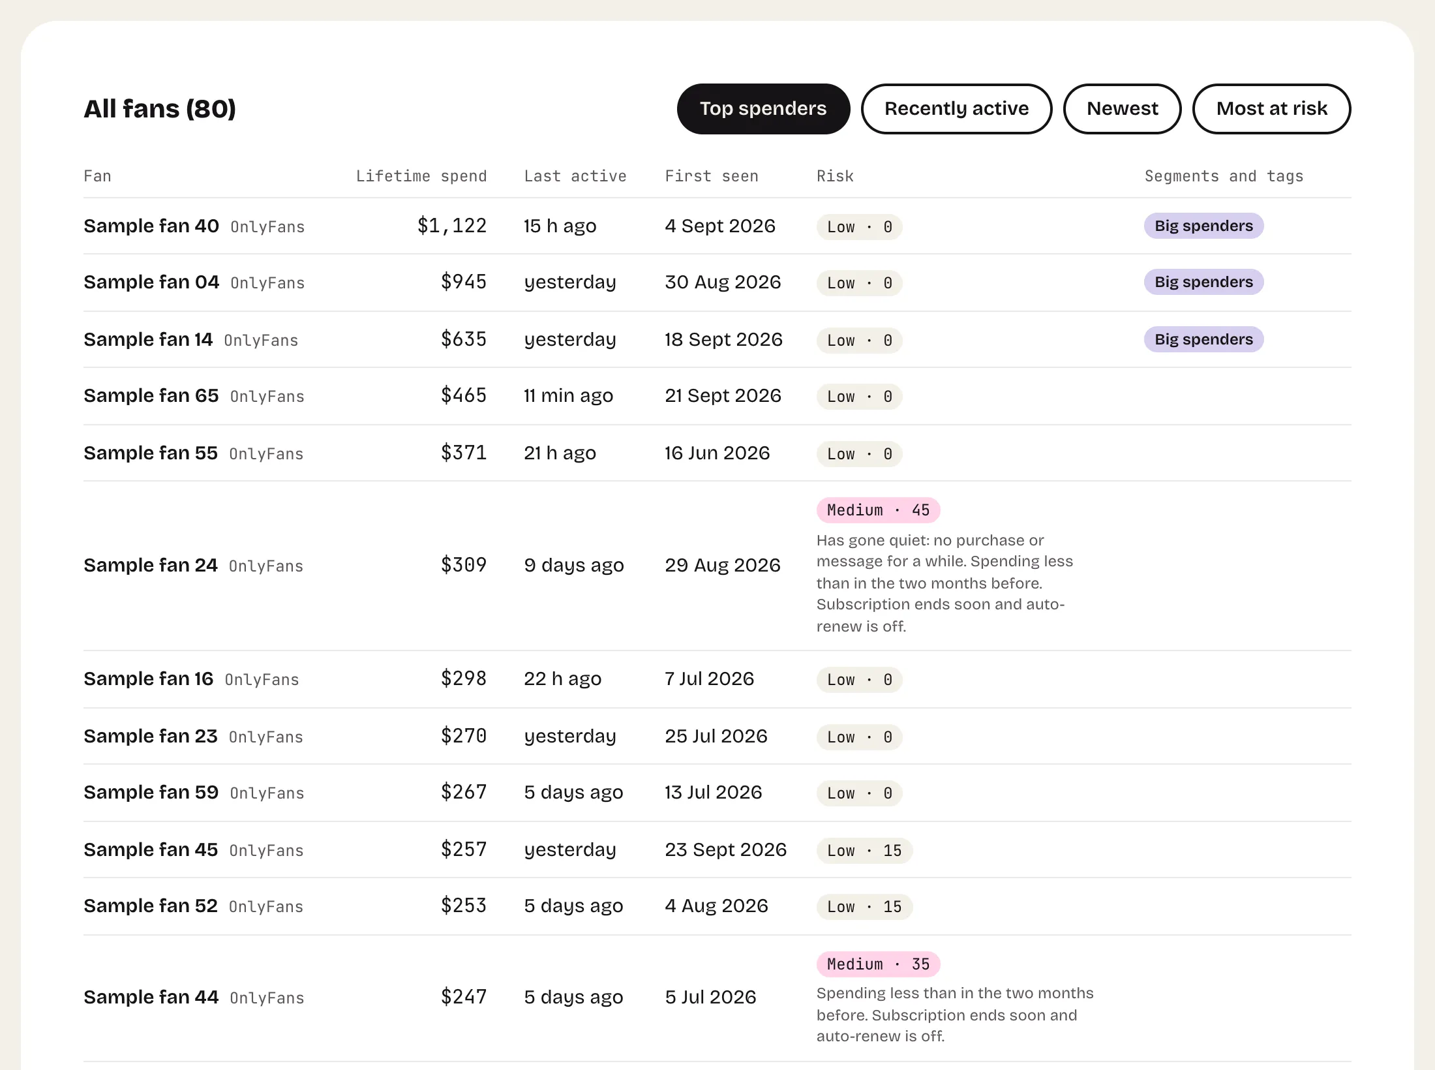Click Big spenders tag for fan 14
This screenshot has height=1070, width=1435.
[x=1203, y=339]
